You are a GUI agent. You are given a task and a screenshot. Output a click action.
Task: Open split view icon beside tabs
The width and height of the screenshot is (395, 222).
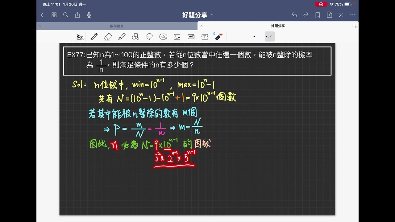354,26
